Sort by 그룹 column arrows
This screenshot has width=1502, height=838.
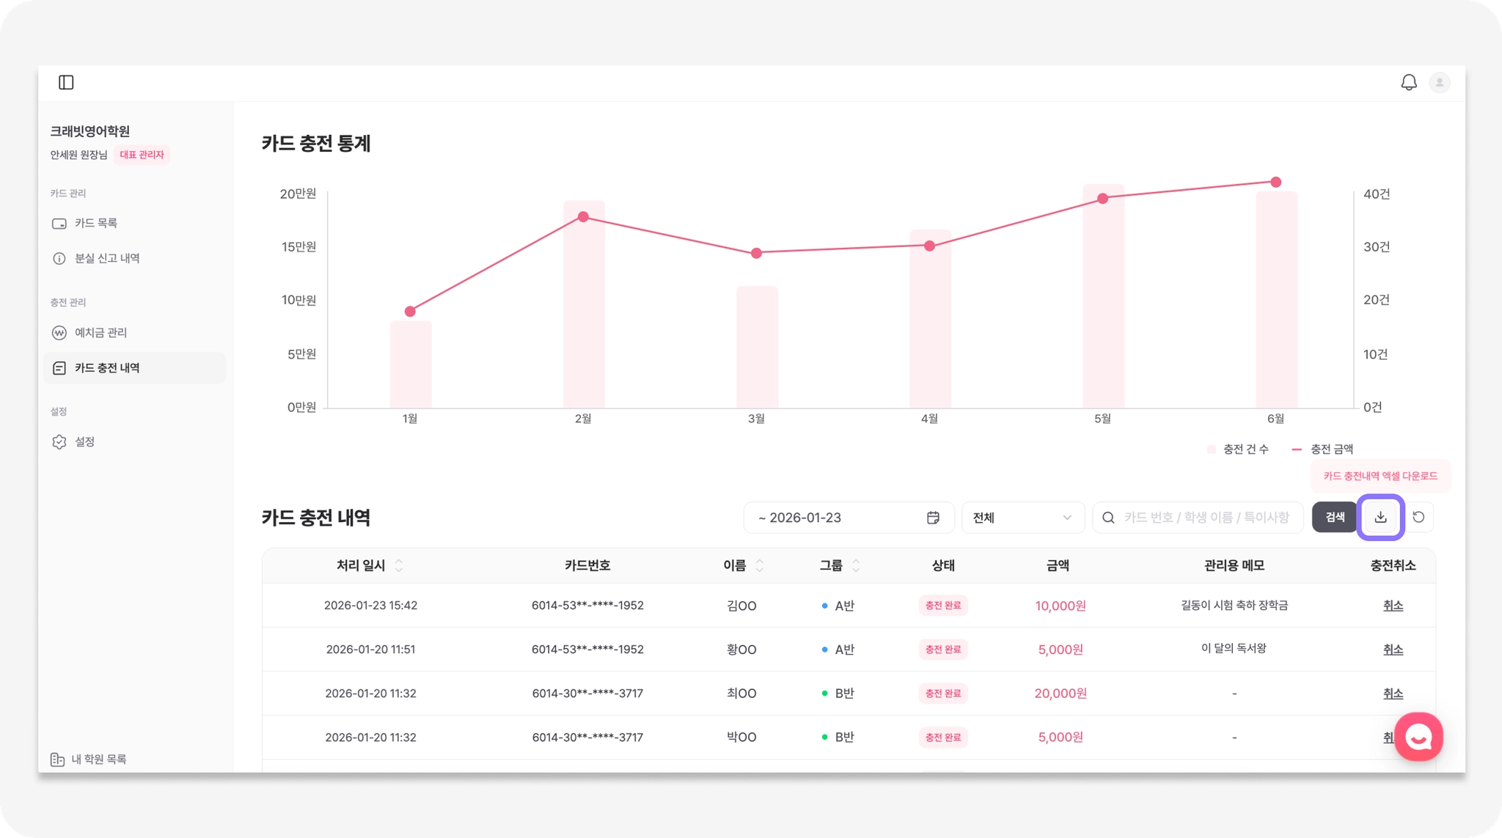[x=856, y=565]
